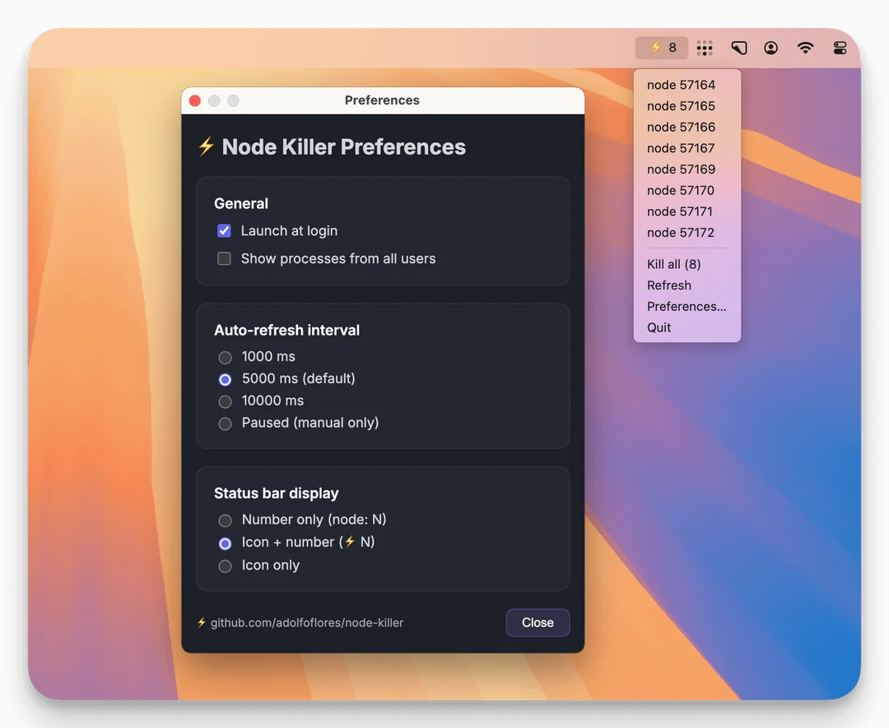The height and width of the screenshot is (728, 889).
Task: Choose Paused (manual only) option
Action: 226,424
